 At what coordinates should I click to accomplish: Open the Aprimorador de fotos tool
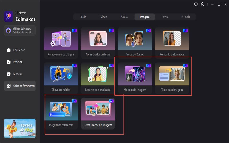(x=98, y=43)
